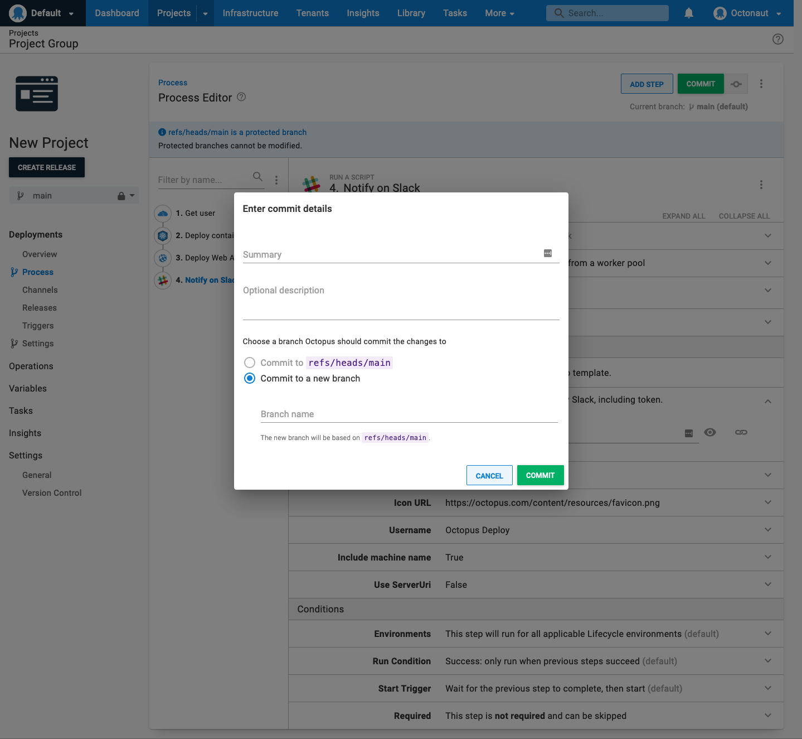Screen dimensions: 802x739
Task: Click the CREATE RELEASE button
Action: tap(47, 167)
